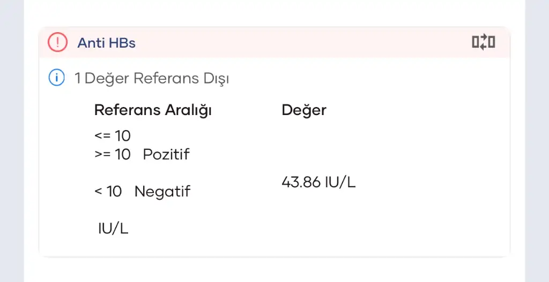
Task: Click the red exclamation warning icon
Action: tap(57, 42)
